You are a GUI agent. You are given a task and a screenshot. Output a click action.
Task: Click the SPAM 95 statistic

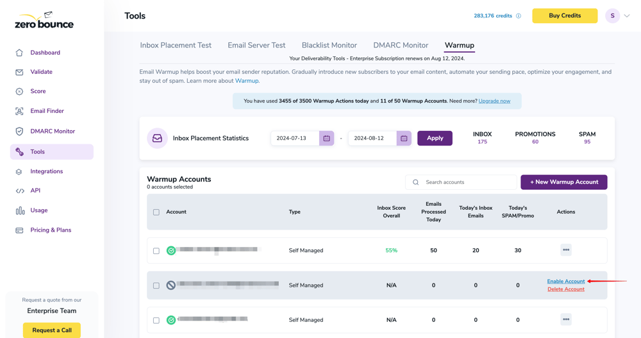coord(587,138)
